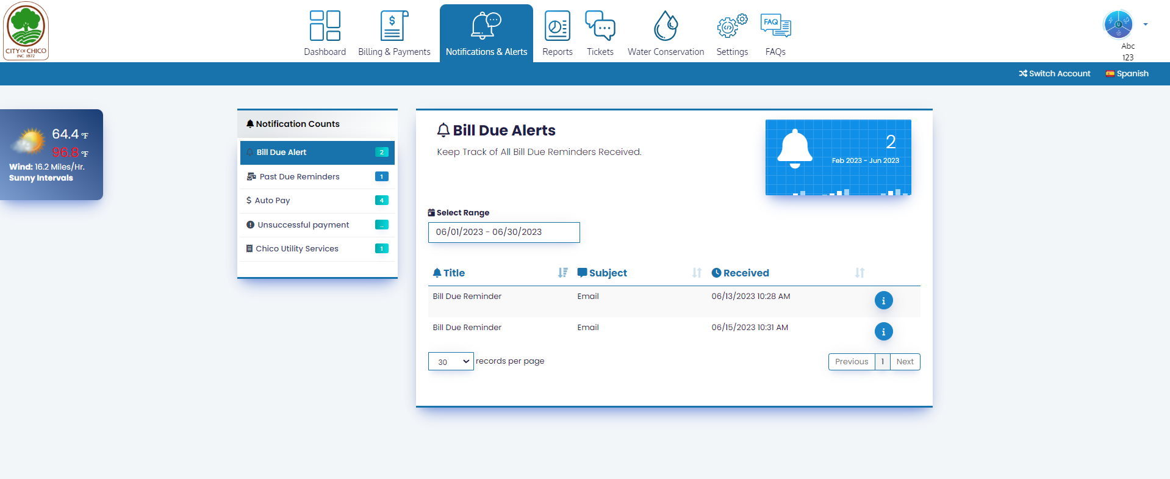The width and height of the screenshot is (1170, 479).
Task: Open the Select Range date picker field
Action: [503, 232]
